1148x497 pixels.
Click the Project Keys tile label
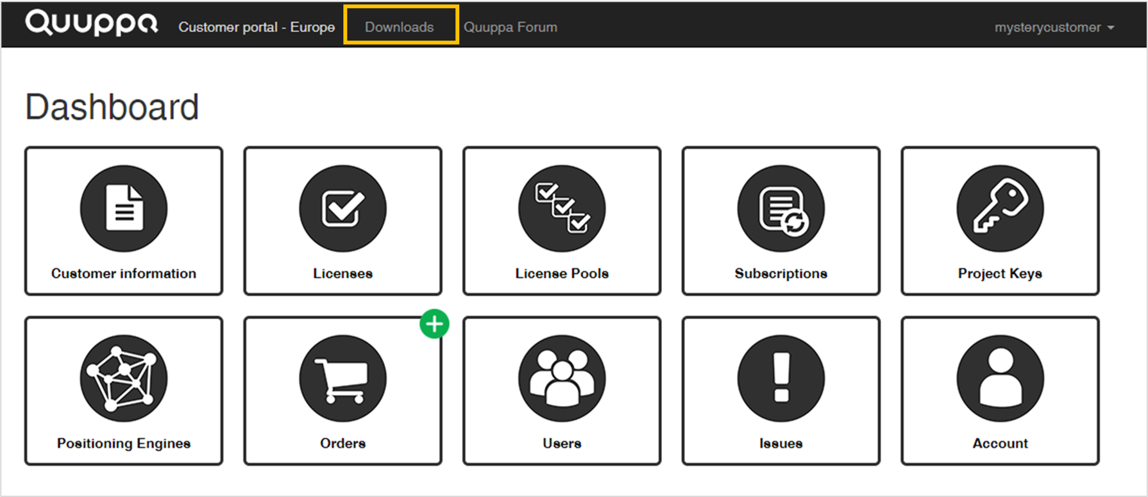[x=1000, y=273]
